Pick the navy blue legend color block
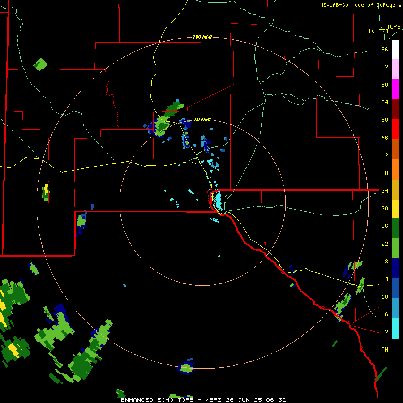403x403 pixels. (395, 268)
